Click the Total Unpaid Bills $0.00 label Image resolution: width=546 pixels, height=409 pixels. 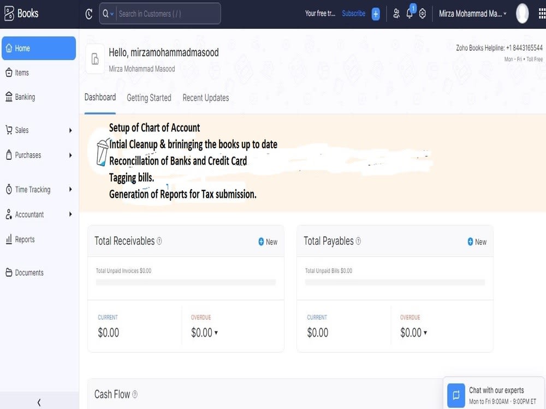click(x=328, y=270)
